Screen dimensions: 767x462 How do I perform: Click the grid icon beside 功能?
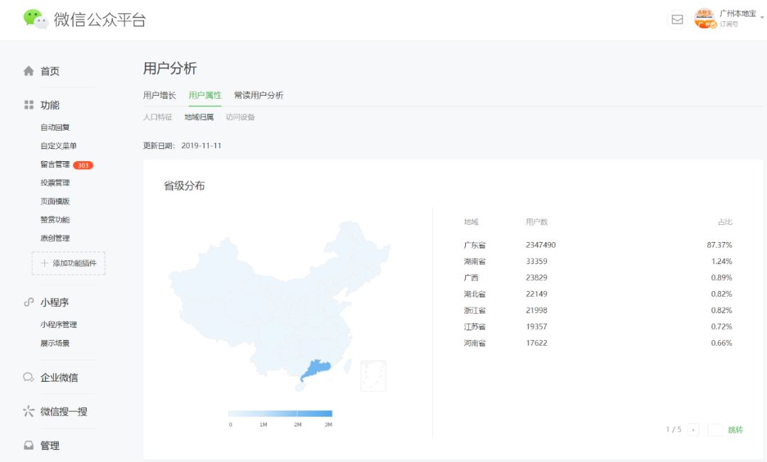pyautogui.click(x=29, y=105)
